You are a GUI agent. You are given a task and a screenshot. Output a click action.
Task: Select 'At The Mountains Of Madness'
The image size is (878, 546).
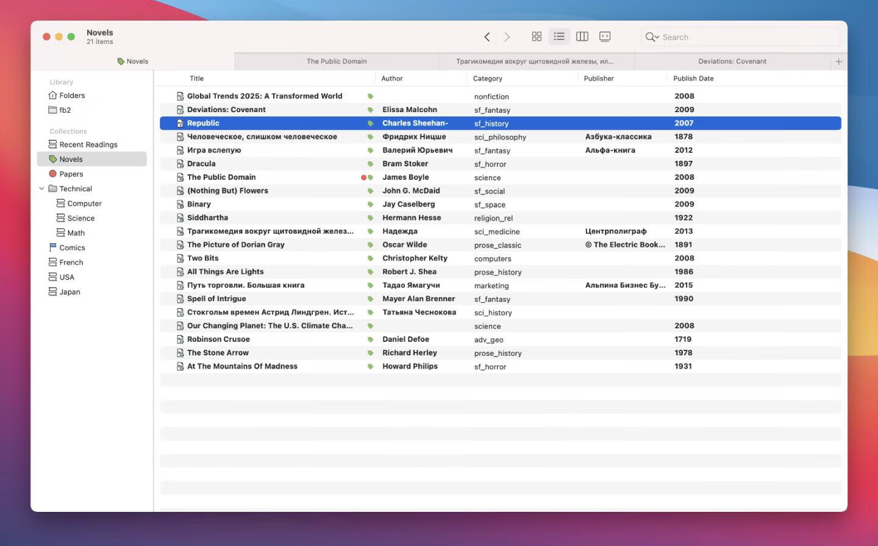[242, 366]
